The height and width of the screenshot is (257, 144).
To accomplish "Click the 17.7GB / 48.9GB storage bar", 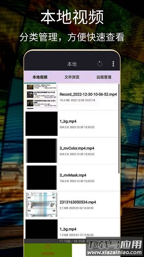I will point(72,241).
